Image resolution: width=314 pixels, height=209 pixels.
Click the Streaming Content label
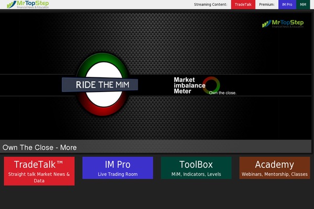coord(210,4)
